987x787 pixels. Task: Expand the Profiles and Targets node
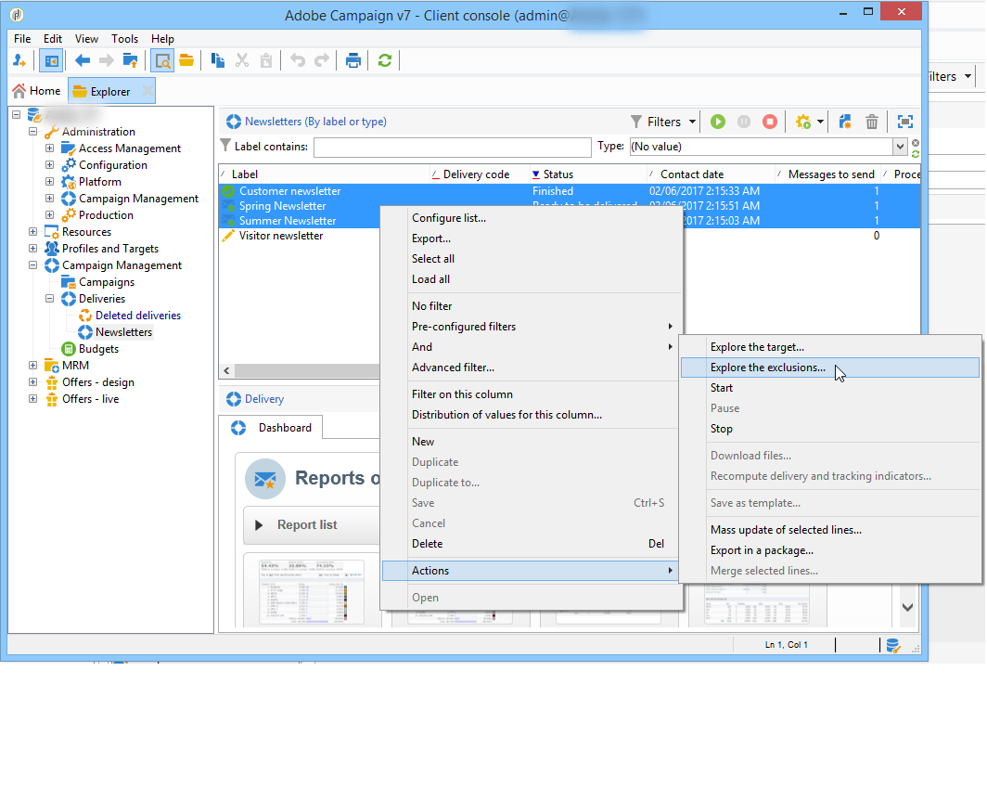pyautogui.click(x=32, y=248)
